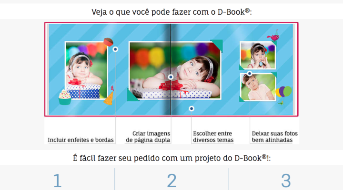
Task: Open girl with gift box photo
Action: tap(86, 70)
